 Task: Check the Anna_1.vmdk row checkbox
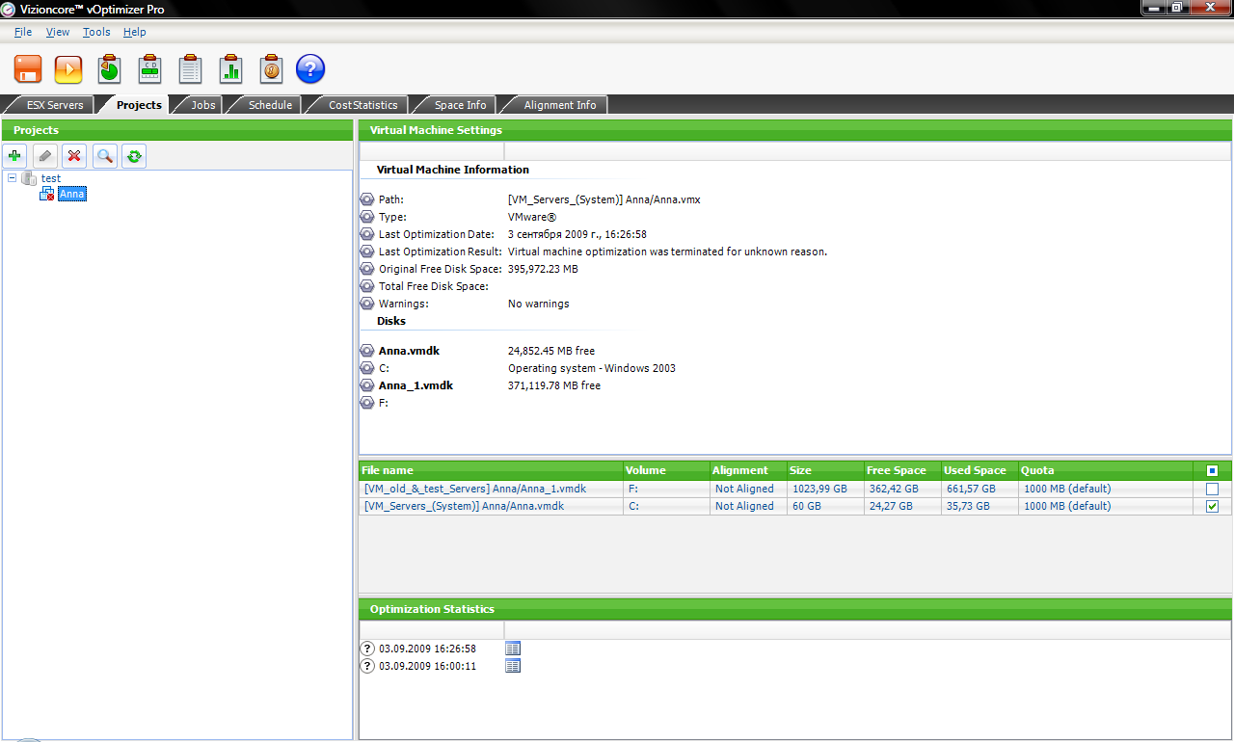tap(1212, 489)
